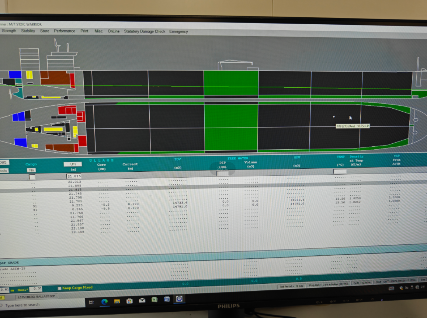Open the Performance menu
Screen dimensions: 427x318
point(65,31)
